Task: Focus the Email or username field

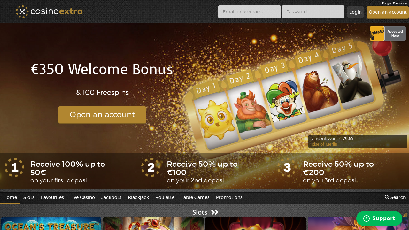Action: (x=250, y=12)
